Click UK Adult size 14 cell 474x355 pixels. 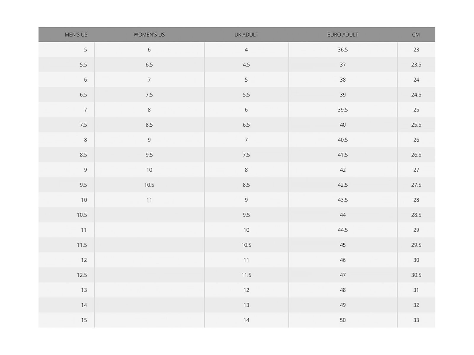246,320
